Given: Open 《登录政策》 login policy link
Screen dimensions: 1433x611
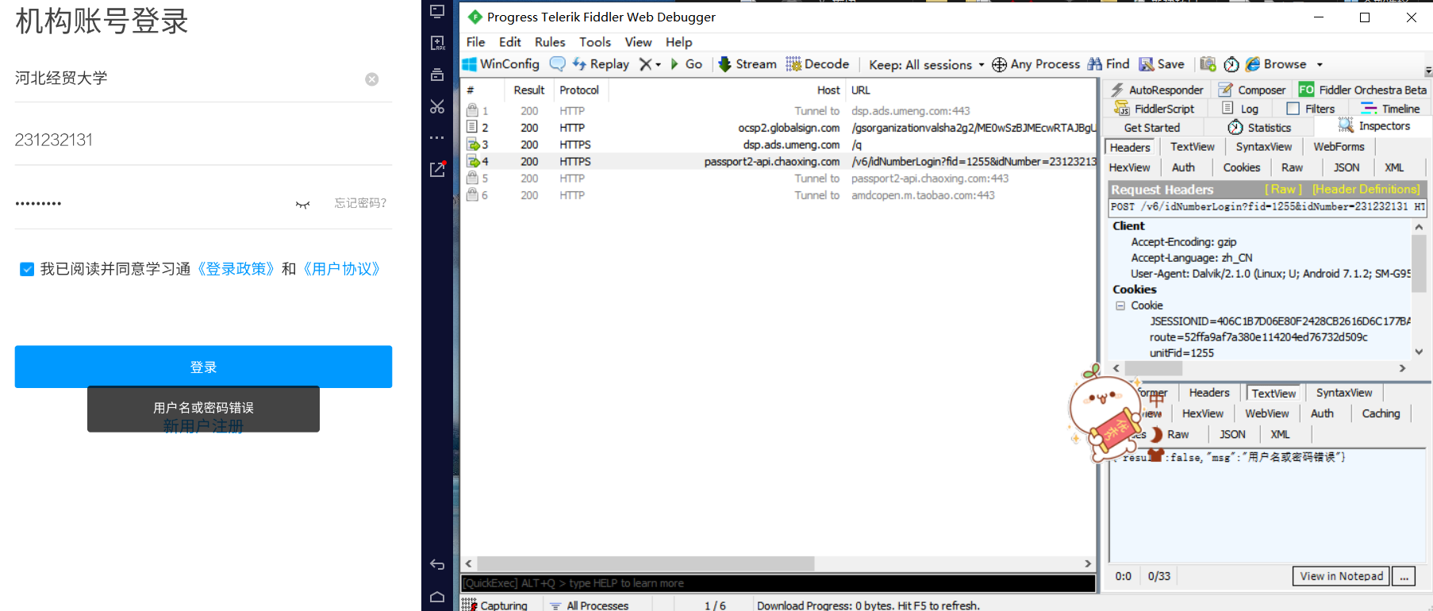Looking at the screenshot, I should point(236,269).
